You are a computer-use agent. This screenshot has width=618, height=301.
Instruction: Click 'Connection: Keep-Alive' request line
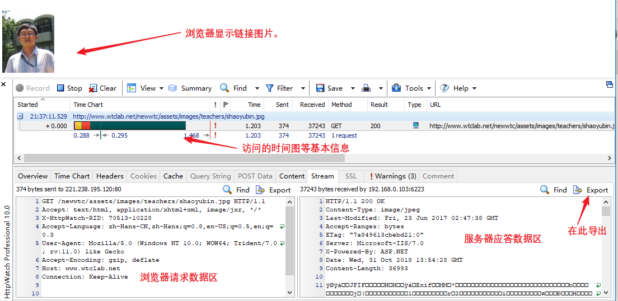coord(85,276)
